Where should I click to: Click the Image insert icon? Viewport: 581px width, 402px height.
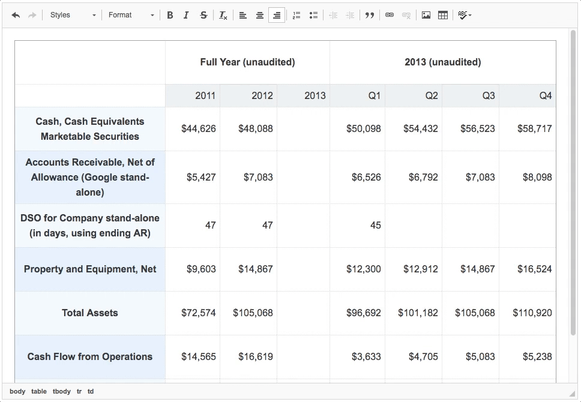tap(426, 15)
